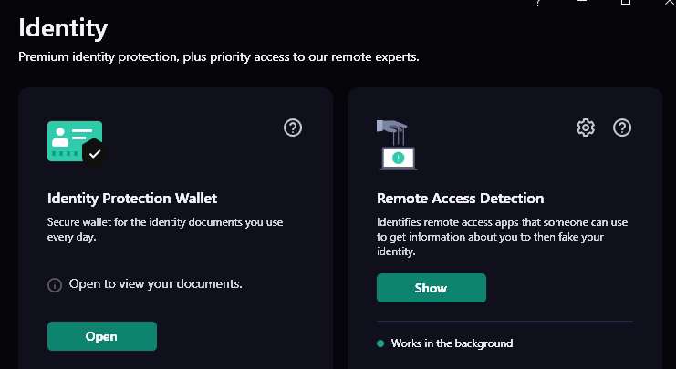676x369 pixels.
Task: Maximize the application window
Action: click(x=626, y=3)
